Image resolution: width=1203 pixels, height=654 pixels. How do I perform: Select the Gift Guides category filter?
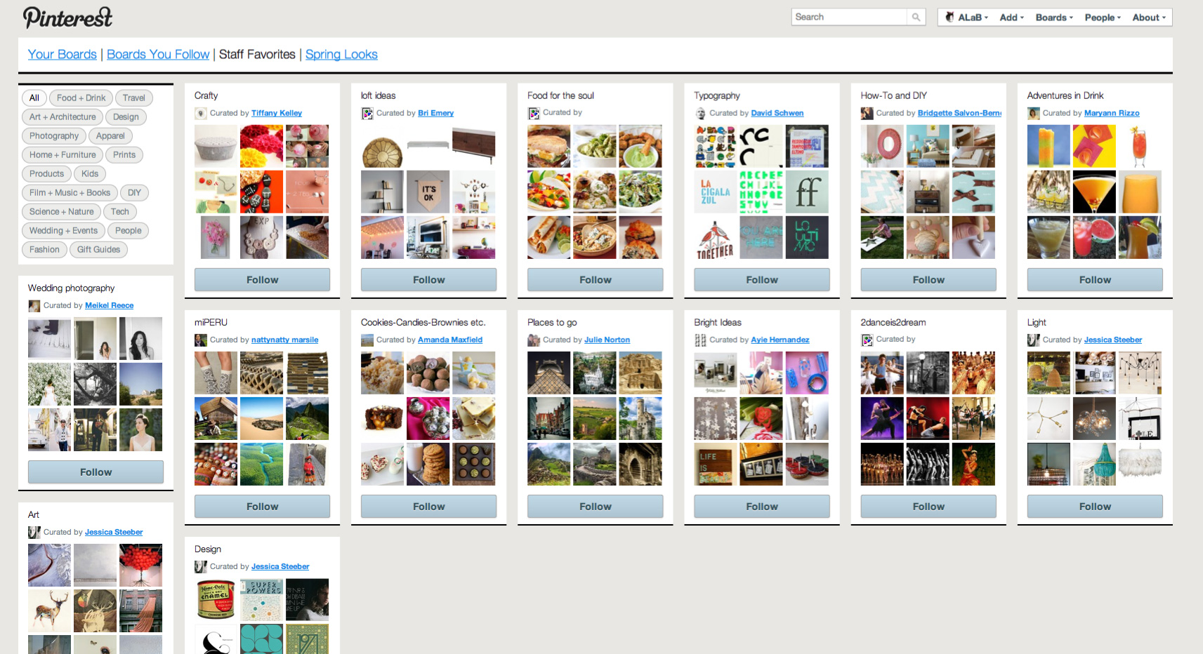click(98, 250)
